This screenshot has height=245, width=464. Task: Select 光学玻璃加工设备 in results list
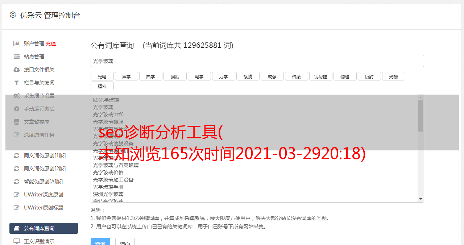(x=113, y=180)
